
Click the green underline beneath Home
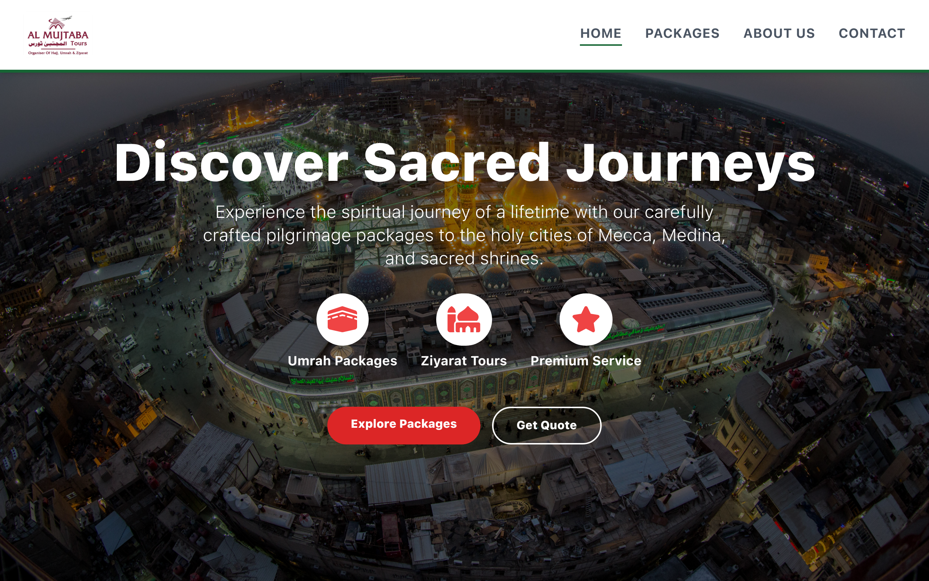point(600,45)
